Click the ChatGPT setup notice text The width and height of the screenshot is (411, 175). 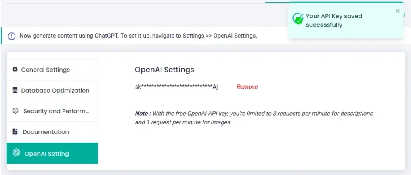pyautogui.click(x=138, y=36)
